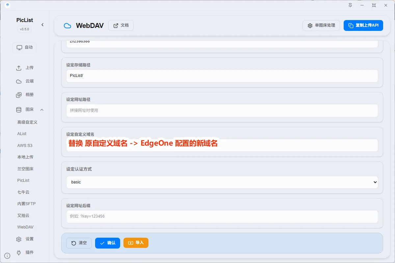The width and height of the screenshot is (395, 263).
Task: Select 本地上传 picbed
Action: [25, 157]
